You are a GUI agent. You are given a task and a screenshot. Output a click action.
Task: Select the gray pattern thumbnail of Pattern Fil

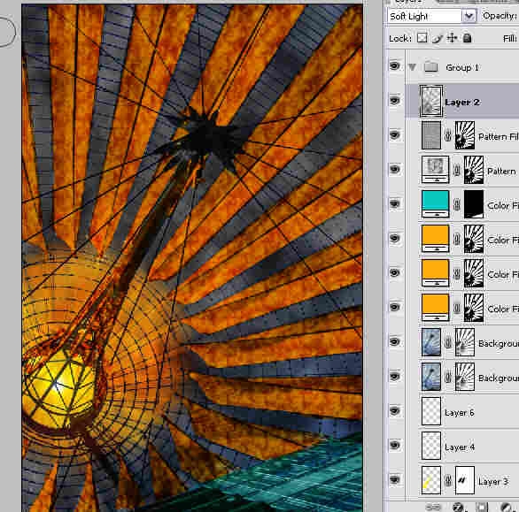coord(431,135)
